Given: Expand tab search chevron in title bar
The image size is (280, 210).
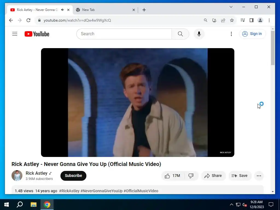Looking at the screenshot, I should 231,7.
